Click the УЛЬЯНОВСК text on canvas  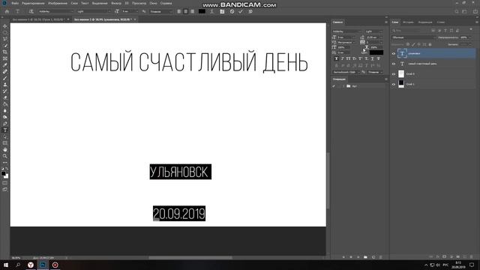(180, 172)
